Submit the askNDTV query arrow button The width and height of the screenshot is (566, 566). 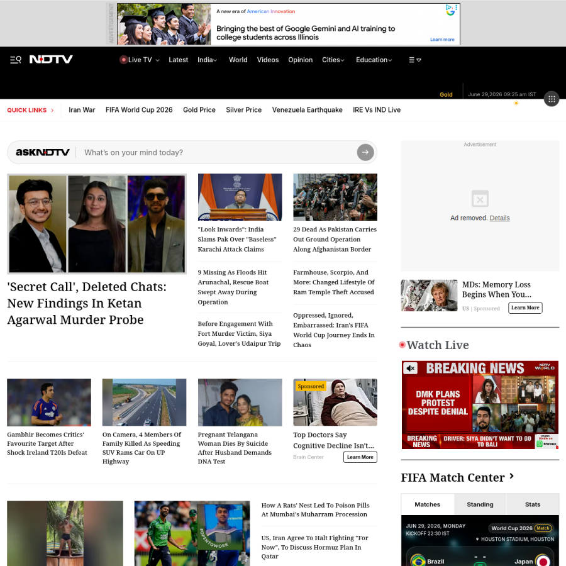[x=365, y=152]
